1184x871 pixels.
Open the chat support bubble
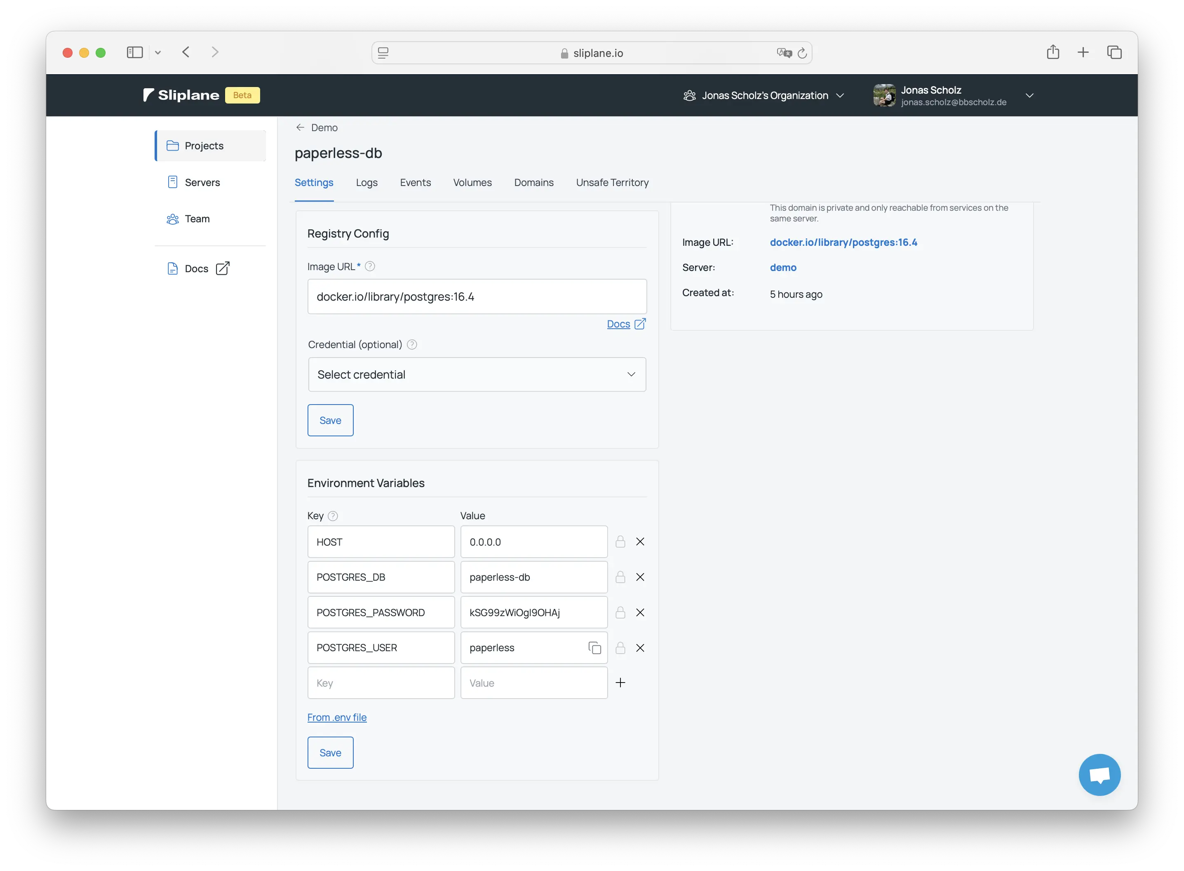pyautogui.click(x=1099, y=774)
